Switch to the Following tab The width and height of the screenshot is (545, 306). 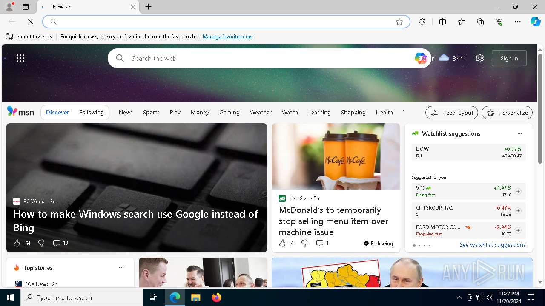click(91, 112)
